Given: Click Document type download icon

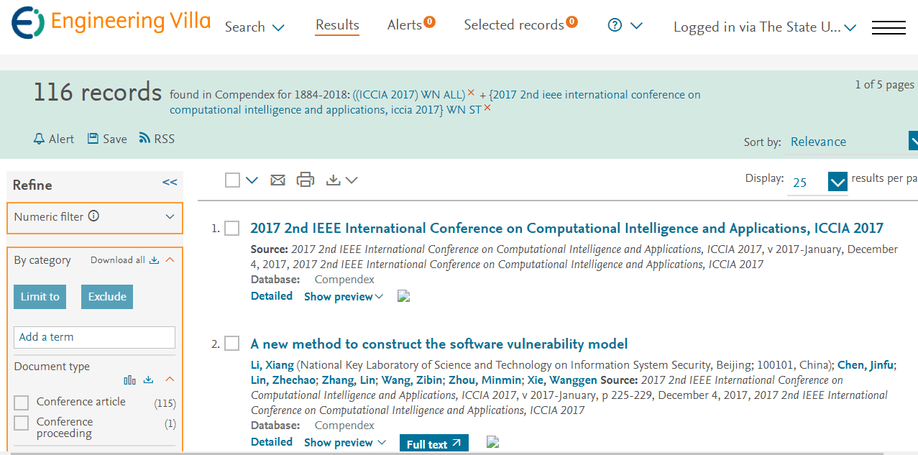Looking at the screenshot, I should tap(149, 380).
